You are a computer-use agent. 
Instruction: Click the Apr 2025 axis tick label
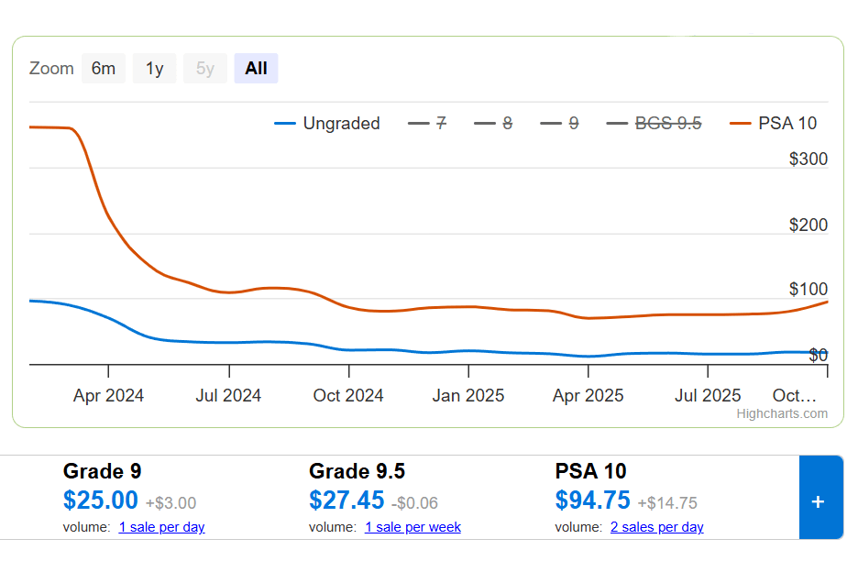[588, 396]
